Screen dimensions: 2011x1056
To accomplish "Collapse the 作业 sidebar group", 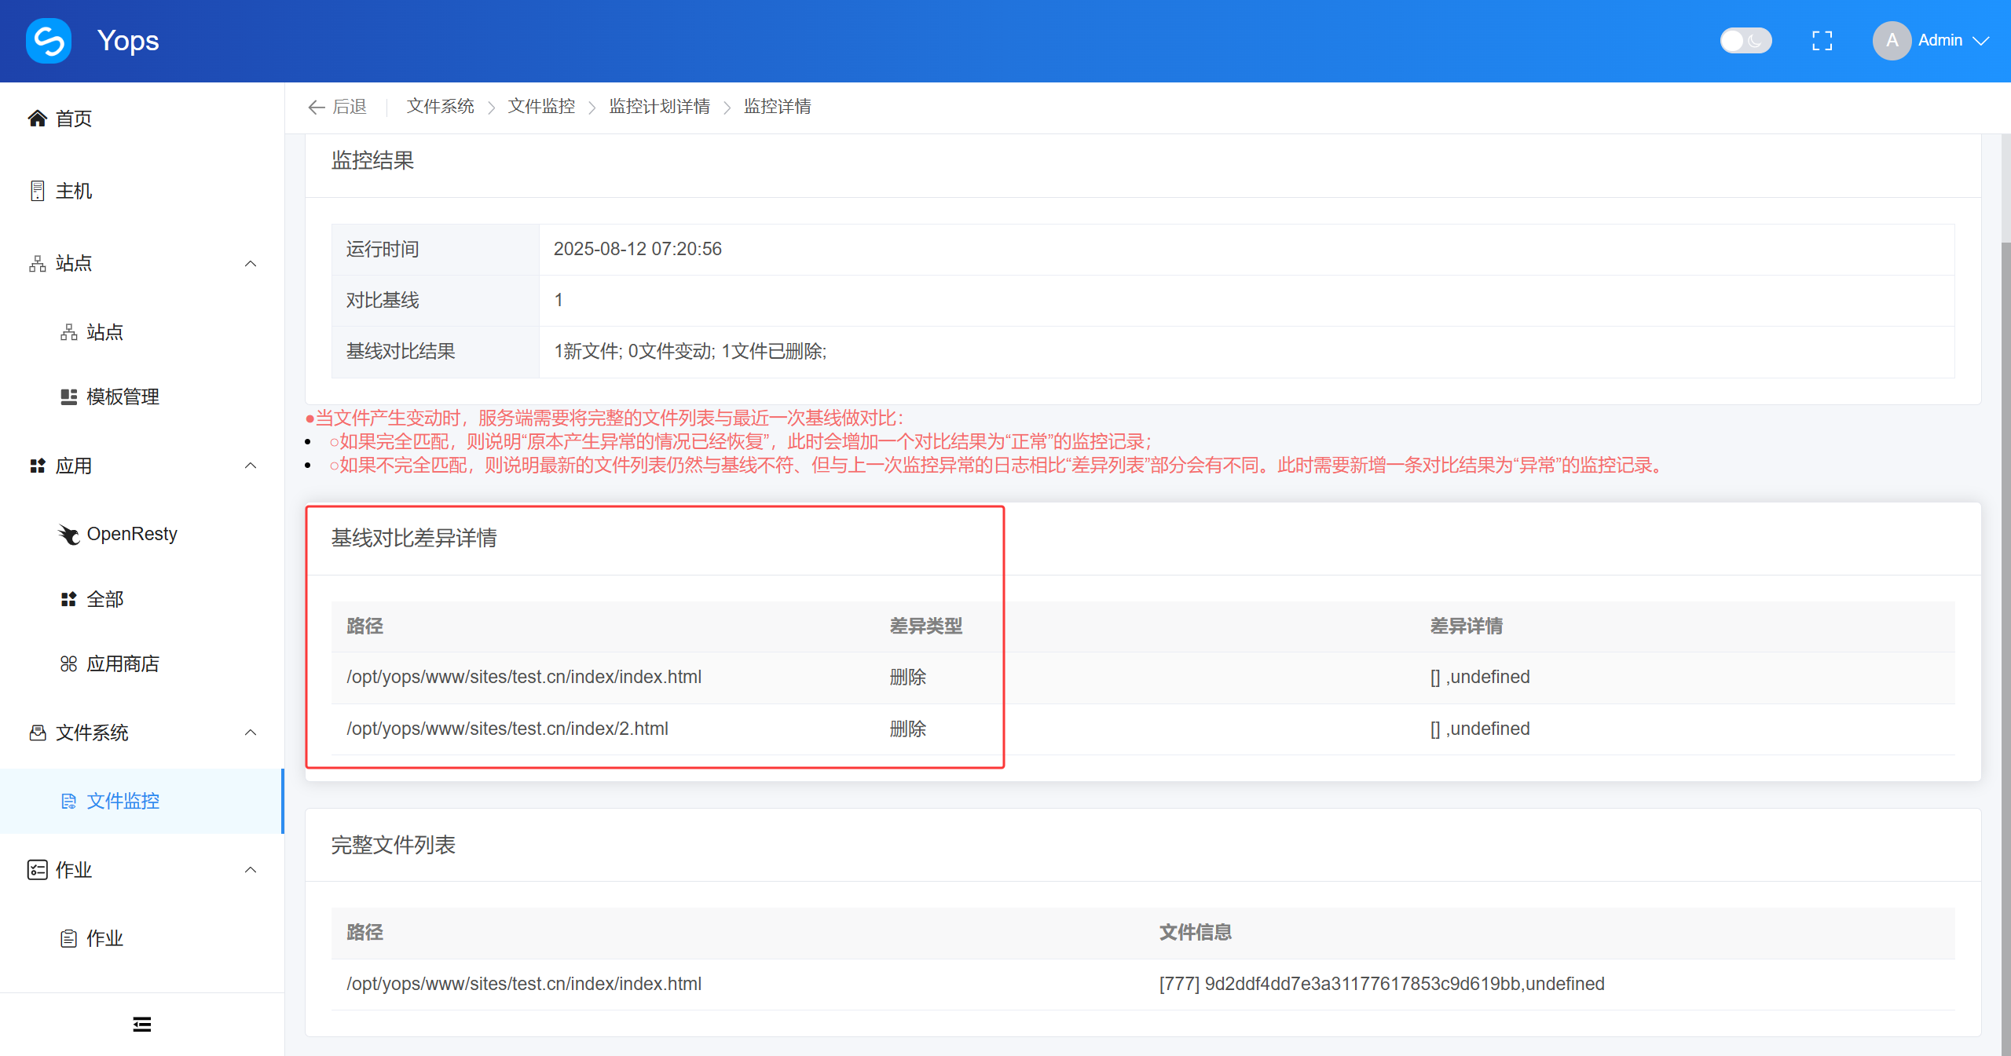I will tap(251, 870).
